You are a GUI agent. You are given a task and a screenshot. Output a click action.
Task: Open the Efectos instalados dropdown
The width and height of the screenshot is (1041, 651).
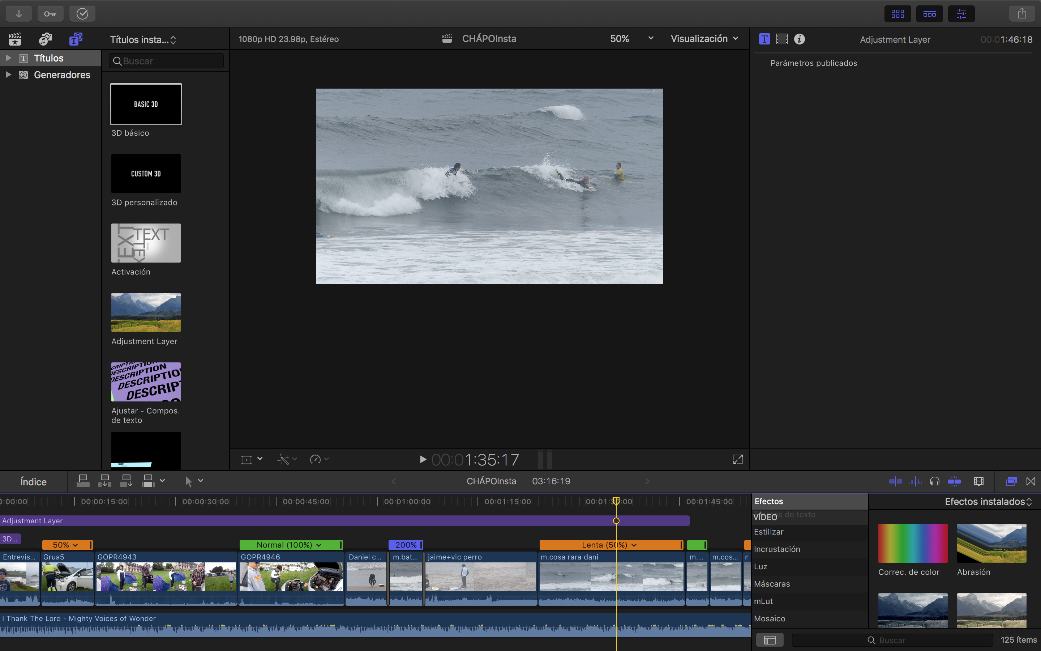click(986, 501)
